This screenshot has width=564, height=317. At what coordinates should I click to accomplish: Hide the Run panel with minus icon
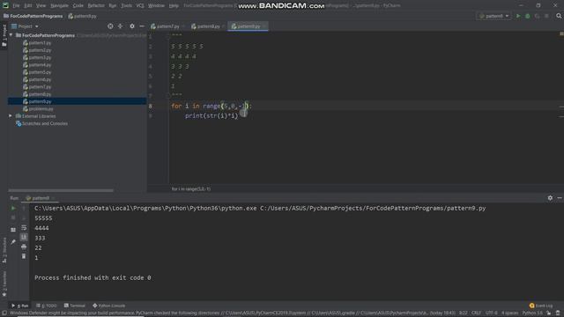[560, 198]
